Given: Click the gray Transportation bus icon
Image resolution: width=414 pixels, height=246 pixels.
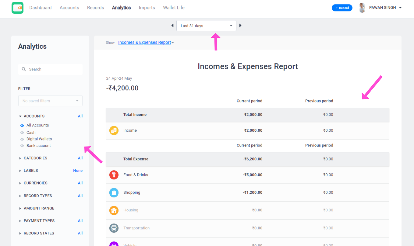Looking at the screenshot, I should click(x=114, y=228).
